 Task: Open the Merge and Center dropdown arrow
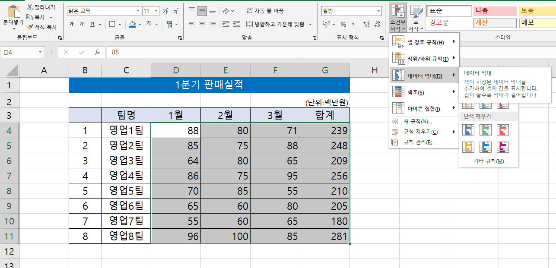310,24
